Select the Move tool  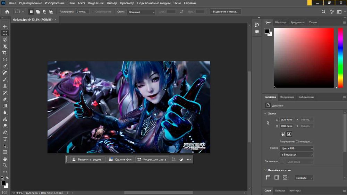coord(5,26)
